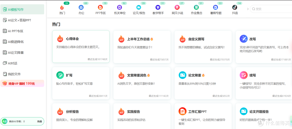
Task: Click the 抖音 TikTok icon
Action: 235,8
